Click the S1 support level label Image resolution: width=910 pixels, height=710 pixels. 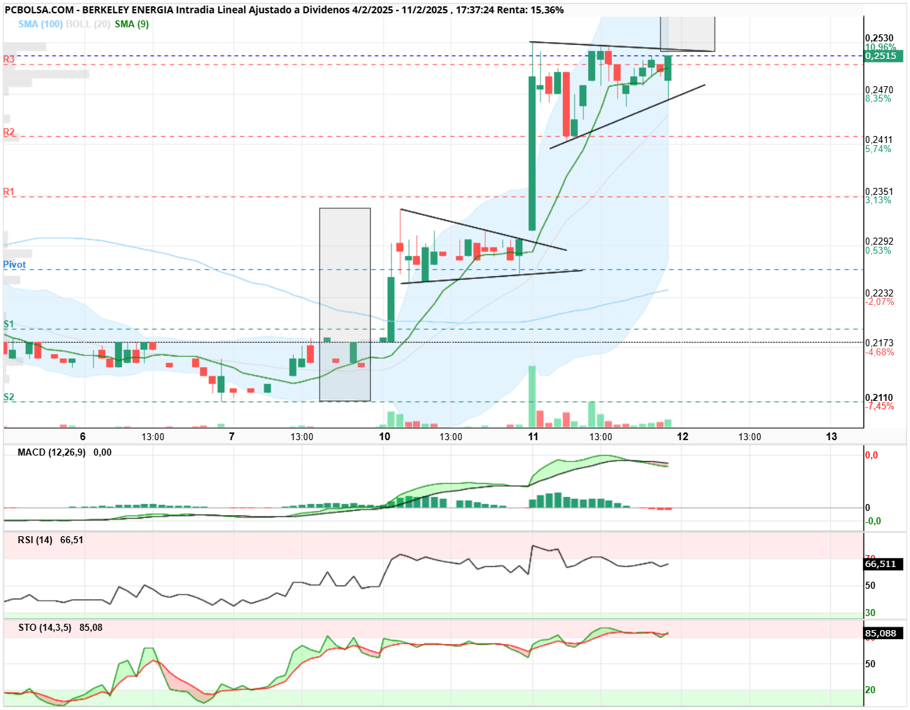[x=8, y=324]
